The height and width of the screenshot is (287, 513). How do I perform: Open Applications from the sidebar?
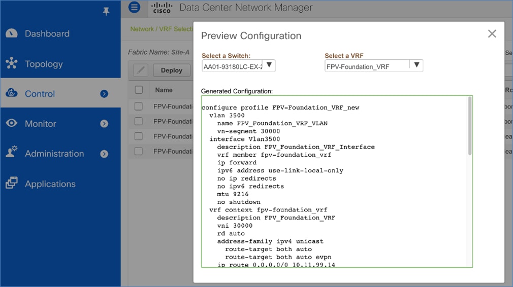point(50,184)
